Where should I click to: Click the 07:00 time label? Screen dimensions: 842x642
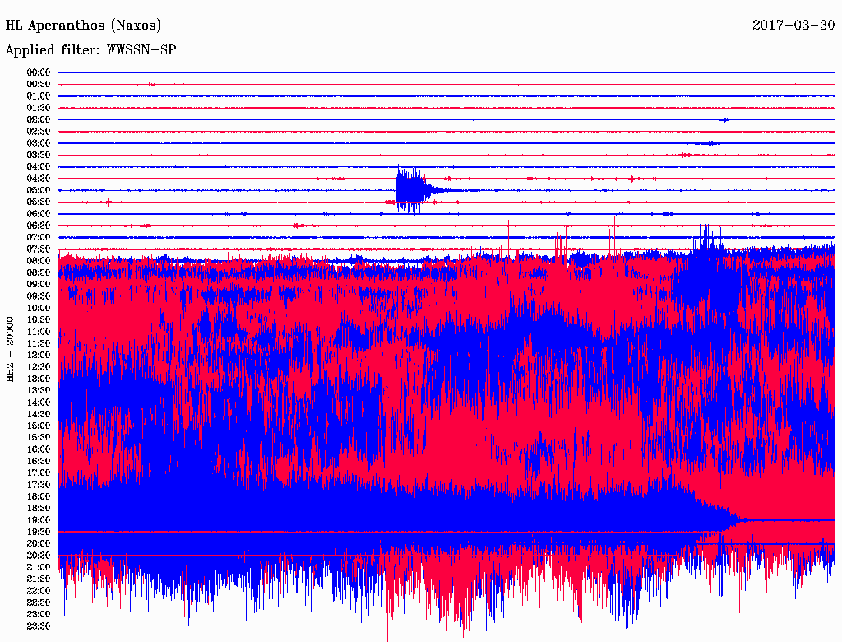(x=39, y=237)
